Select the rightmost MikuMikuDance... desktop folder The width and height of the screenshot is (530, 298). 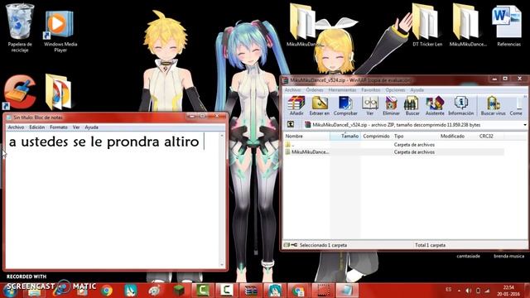[x=468, y=26]
